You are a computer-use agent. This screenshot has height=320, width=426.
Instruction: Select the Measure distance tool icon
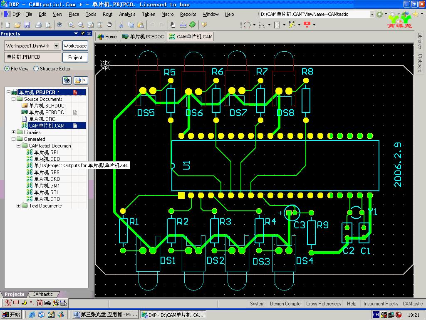coord(183,25)
